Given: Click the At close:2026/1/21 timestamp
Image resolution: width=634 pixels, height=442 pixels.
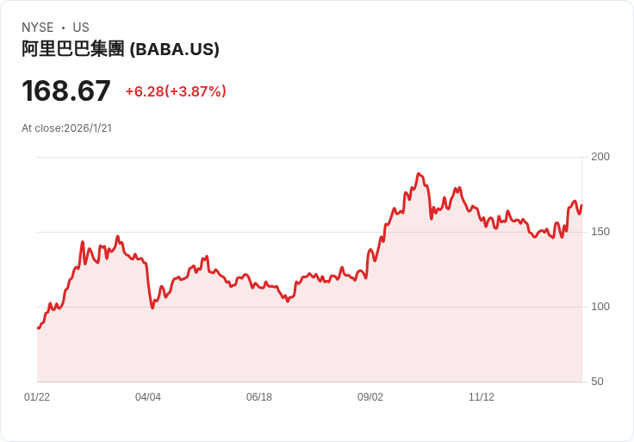Looking at the screenshot, I should (66, 128).
